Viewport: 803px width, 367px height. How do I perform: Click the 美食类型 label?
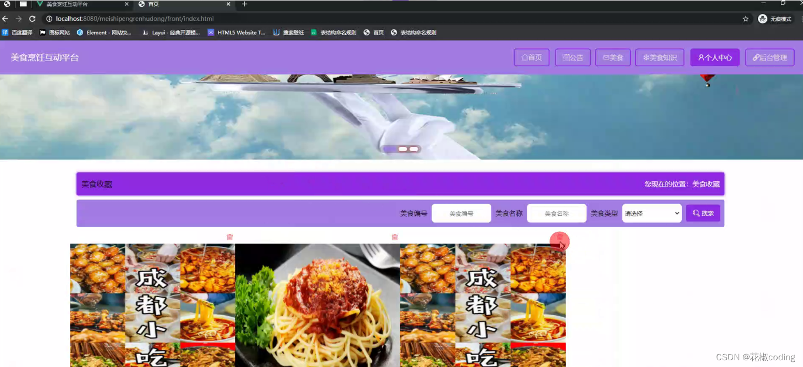pos(604,213)
